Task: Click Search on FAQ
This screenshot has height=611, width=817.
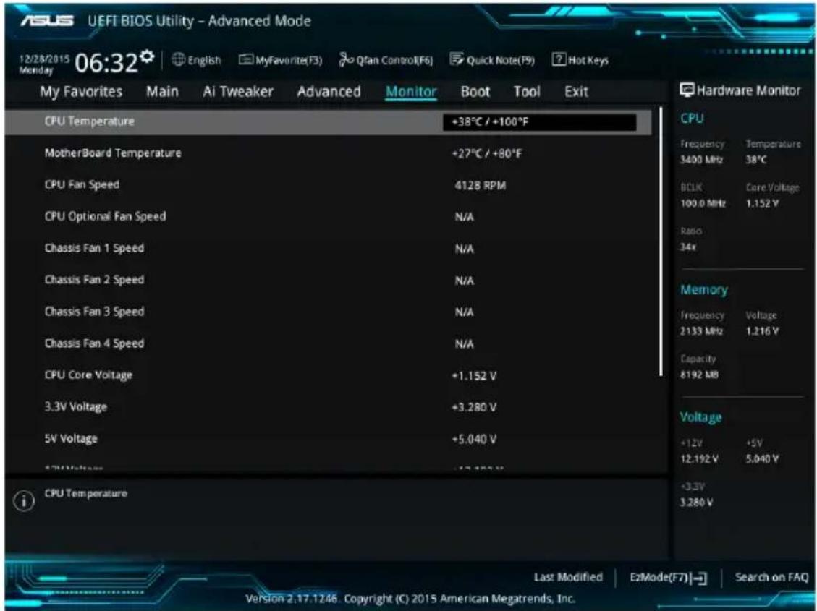Action: 771,577
